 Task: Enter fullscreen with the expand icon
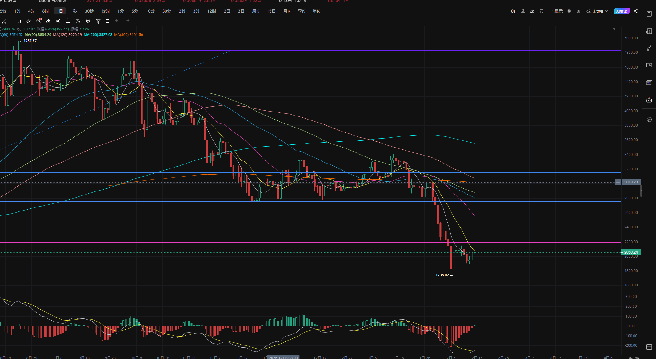coord(578,11)
